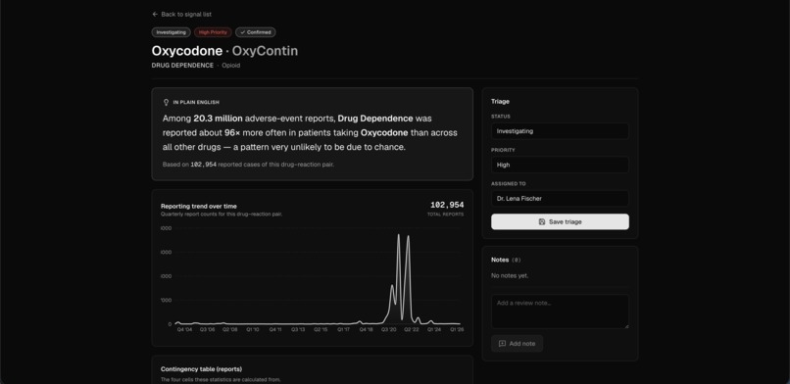This screenshot has width=790, height=384.
Task: Click the checkmark icon in Confirmed badge
Action: point(242,32)
